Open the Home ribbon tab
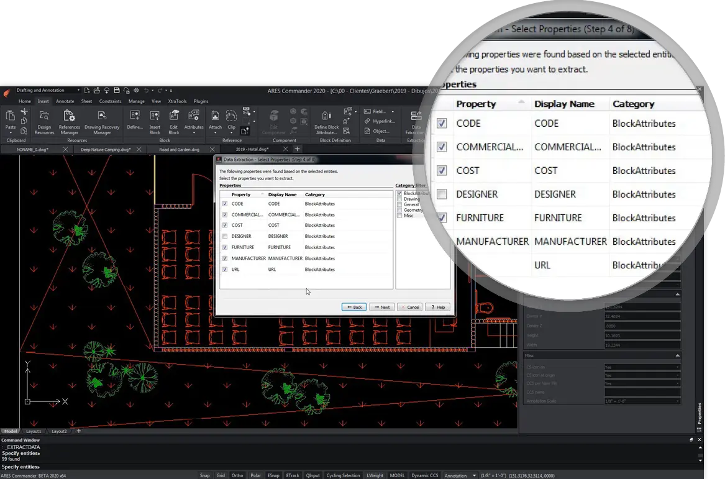 [25, 101]
